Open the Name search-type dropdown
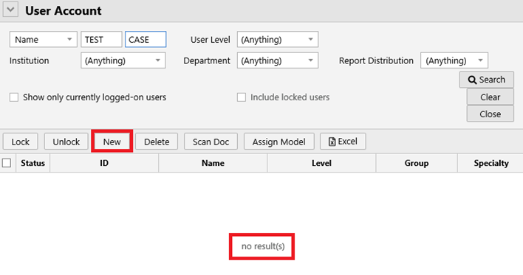Viewport: 523px width, 275px height. tap(44, 39)
